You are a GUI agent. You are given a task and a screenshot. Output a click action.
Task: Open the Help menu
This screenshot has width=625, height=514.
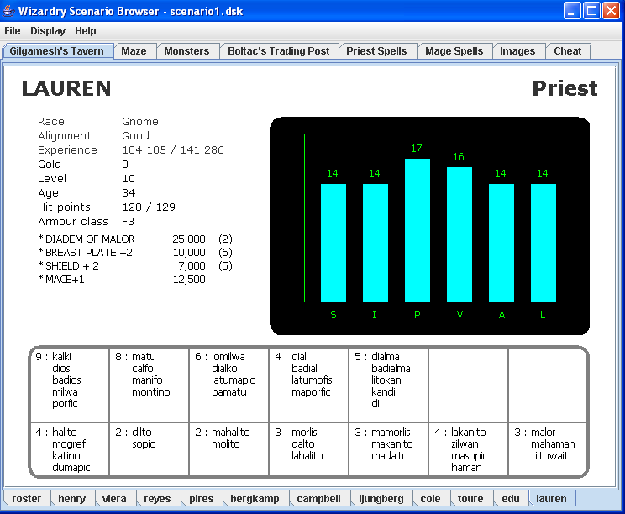(86, 31)
